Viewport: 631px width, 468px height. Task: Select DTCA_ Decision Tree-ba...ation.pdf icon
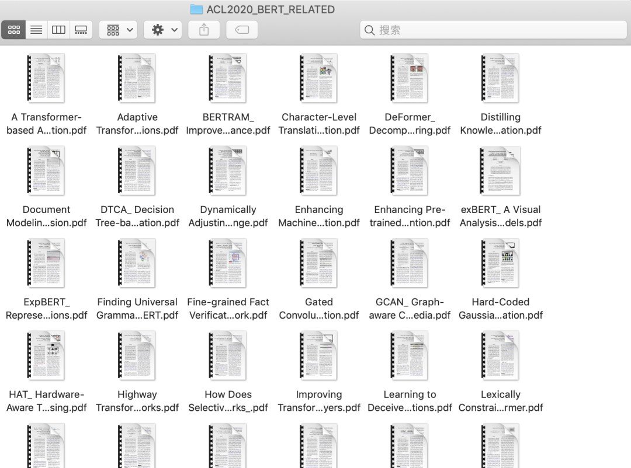point(137,170)
